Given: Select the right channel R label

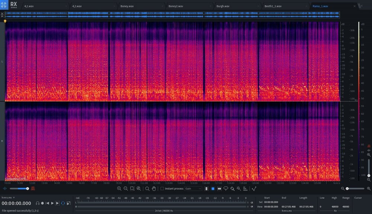Looking at the screenshot, I should click(x=2, y=141).
